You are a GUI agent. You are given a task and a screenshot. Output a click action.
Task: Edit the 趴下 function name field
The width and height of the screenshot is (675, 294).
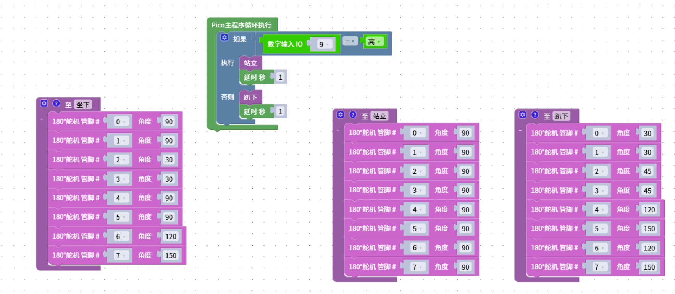562,116
